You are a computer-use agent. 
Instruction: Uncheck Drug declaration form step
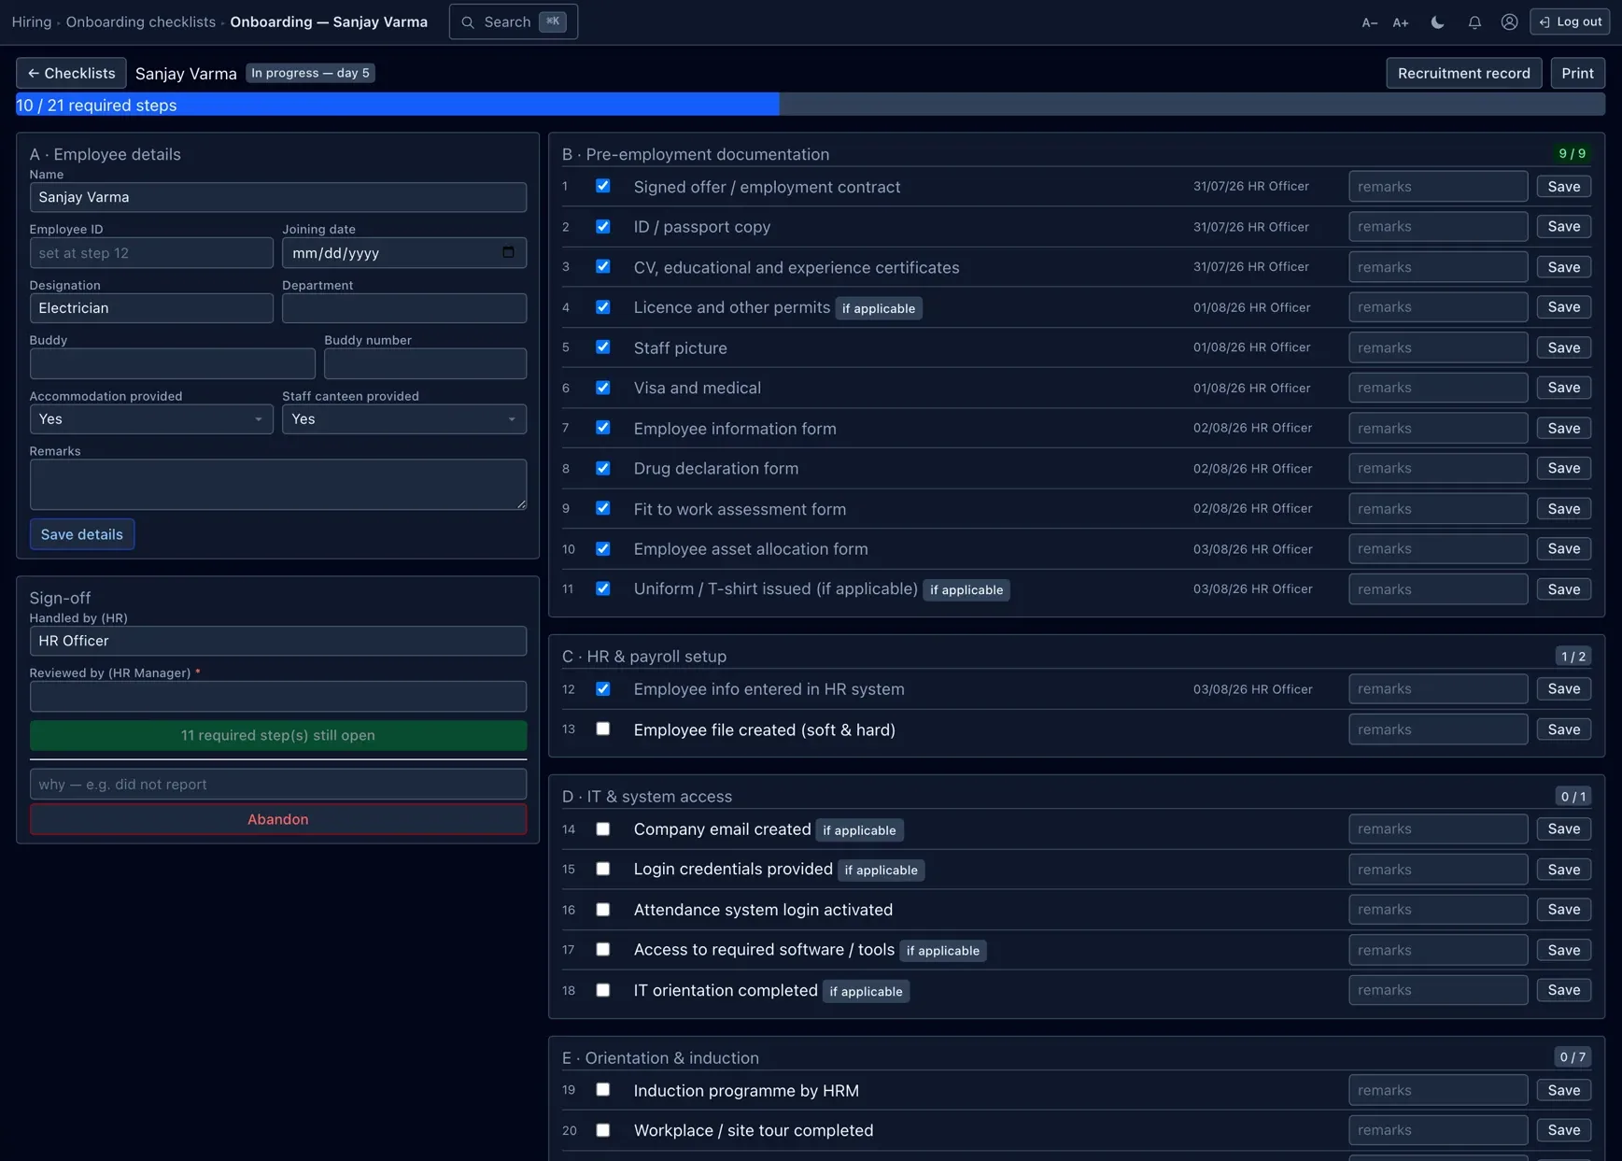pyautogui.click(x=603, y=468)
